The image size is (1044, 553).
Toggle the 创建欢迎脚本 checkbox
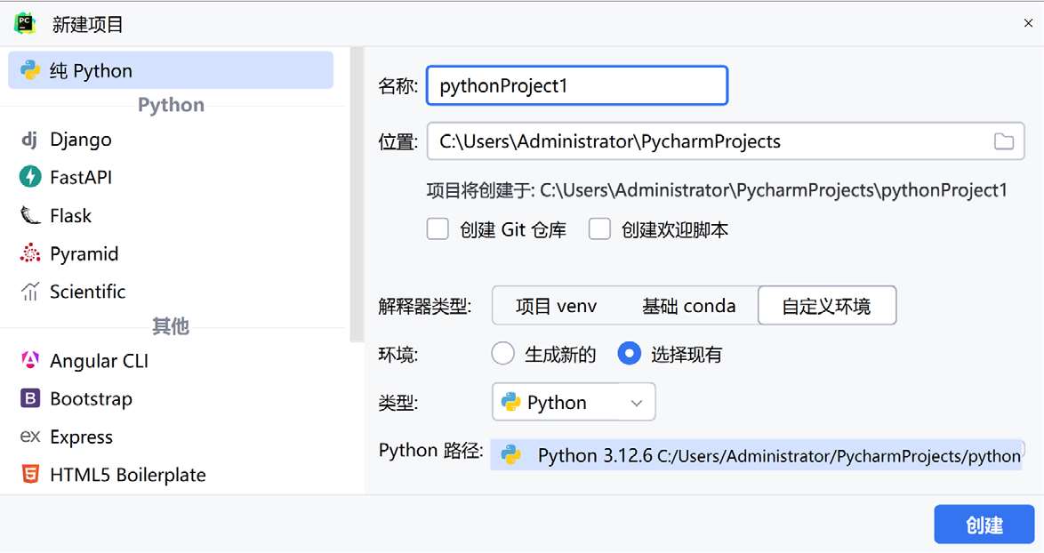click(599, 229)
